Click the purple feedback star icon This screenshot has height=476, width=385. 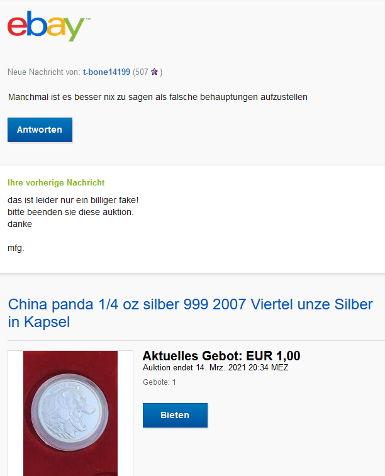pos(154,72)
